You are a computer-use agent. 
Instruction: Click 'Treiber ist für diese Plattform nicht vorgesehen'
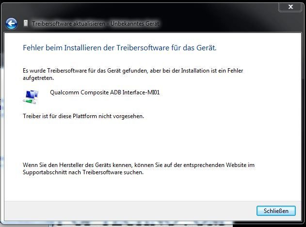(x=83, y=116)
